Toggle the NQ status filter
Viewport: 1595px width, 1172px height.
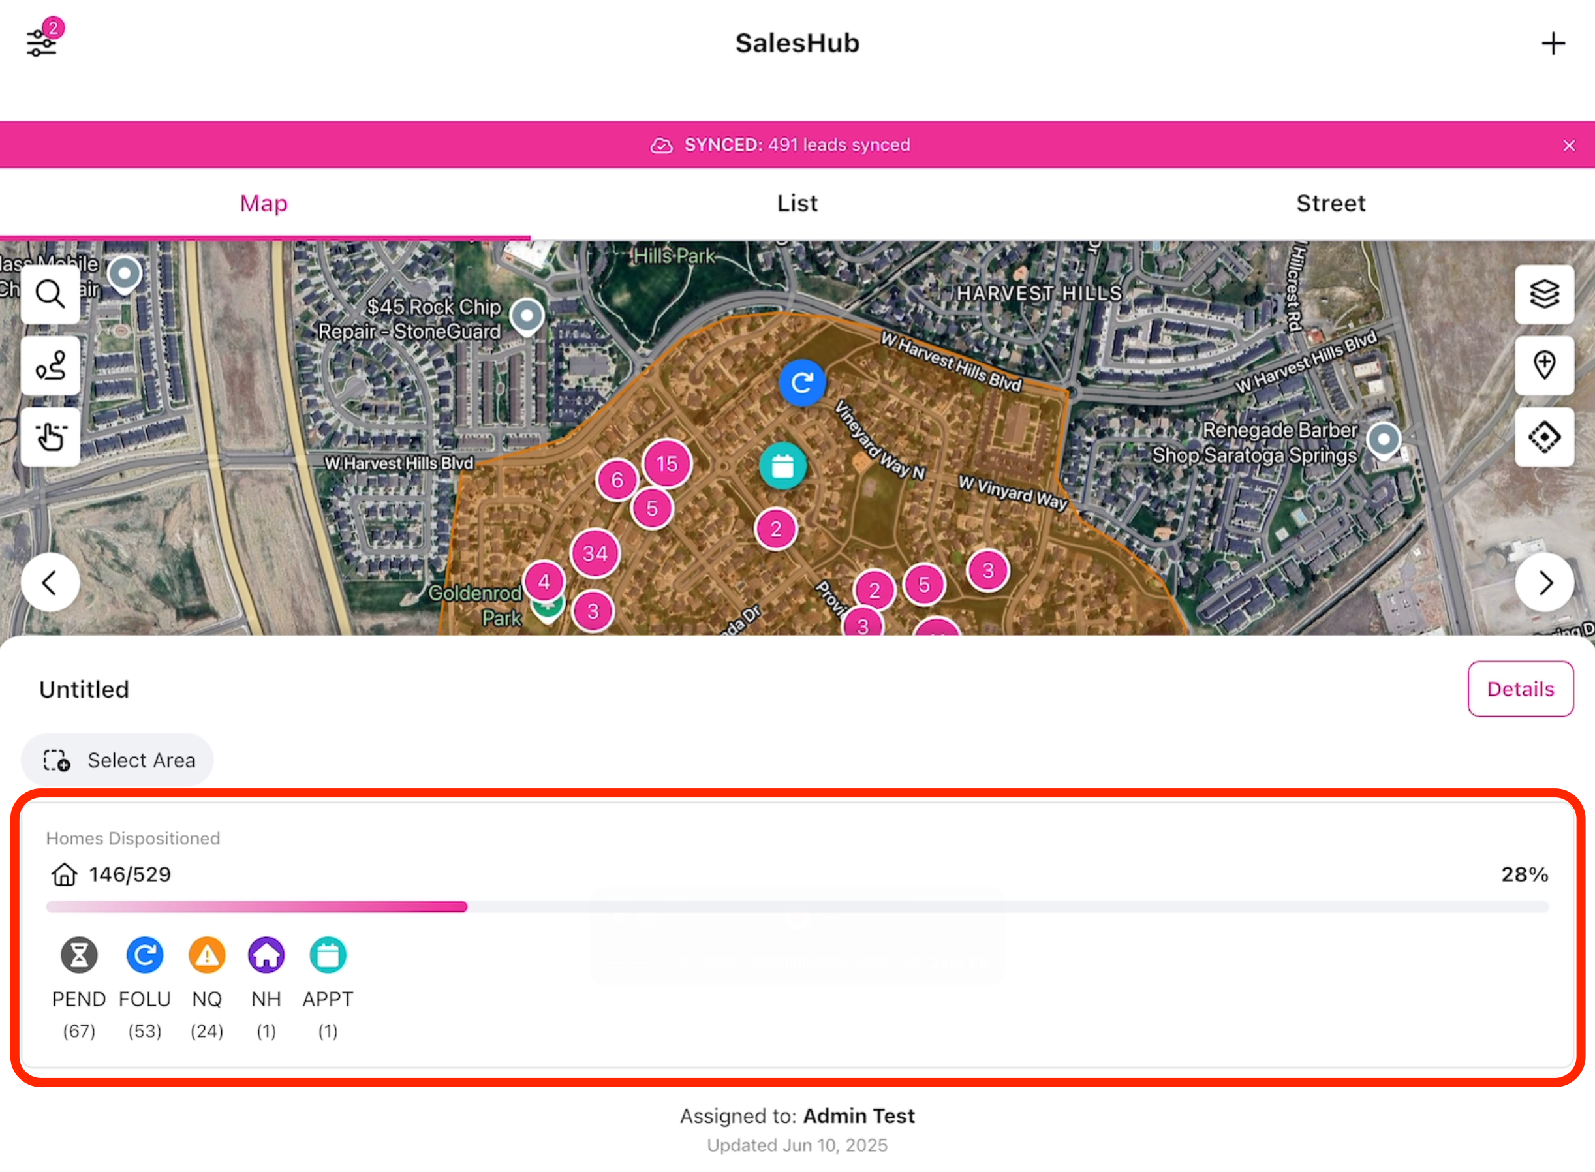tap(206, 954)
